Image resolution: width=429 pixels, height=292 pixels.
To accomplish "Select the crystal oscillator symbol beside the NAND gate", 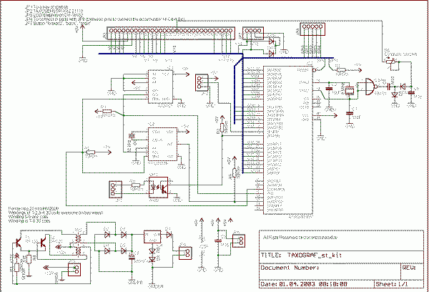I will click(x=350, y=91).
